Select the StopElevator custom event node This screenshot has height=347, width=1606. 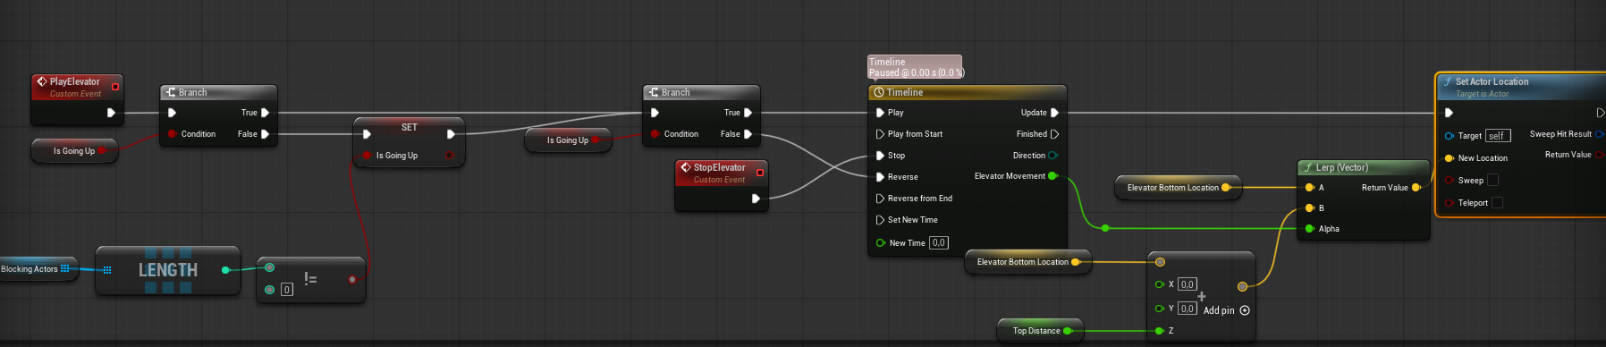(x=721, y=185)
